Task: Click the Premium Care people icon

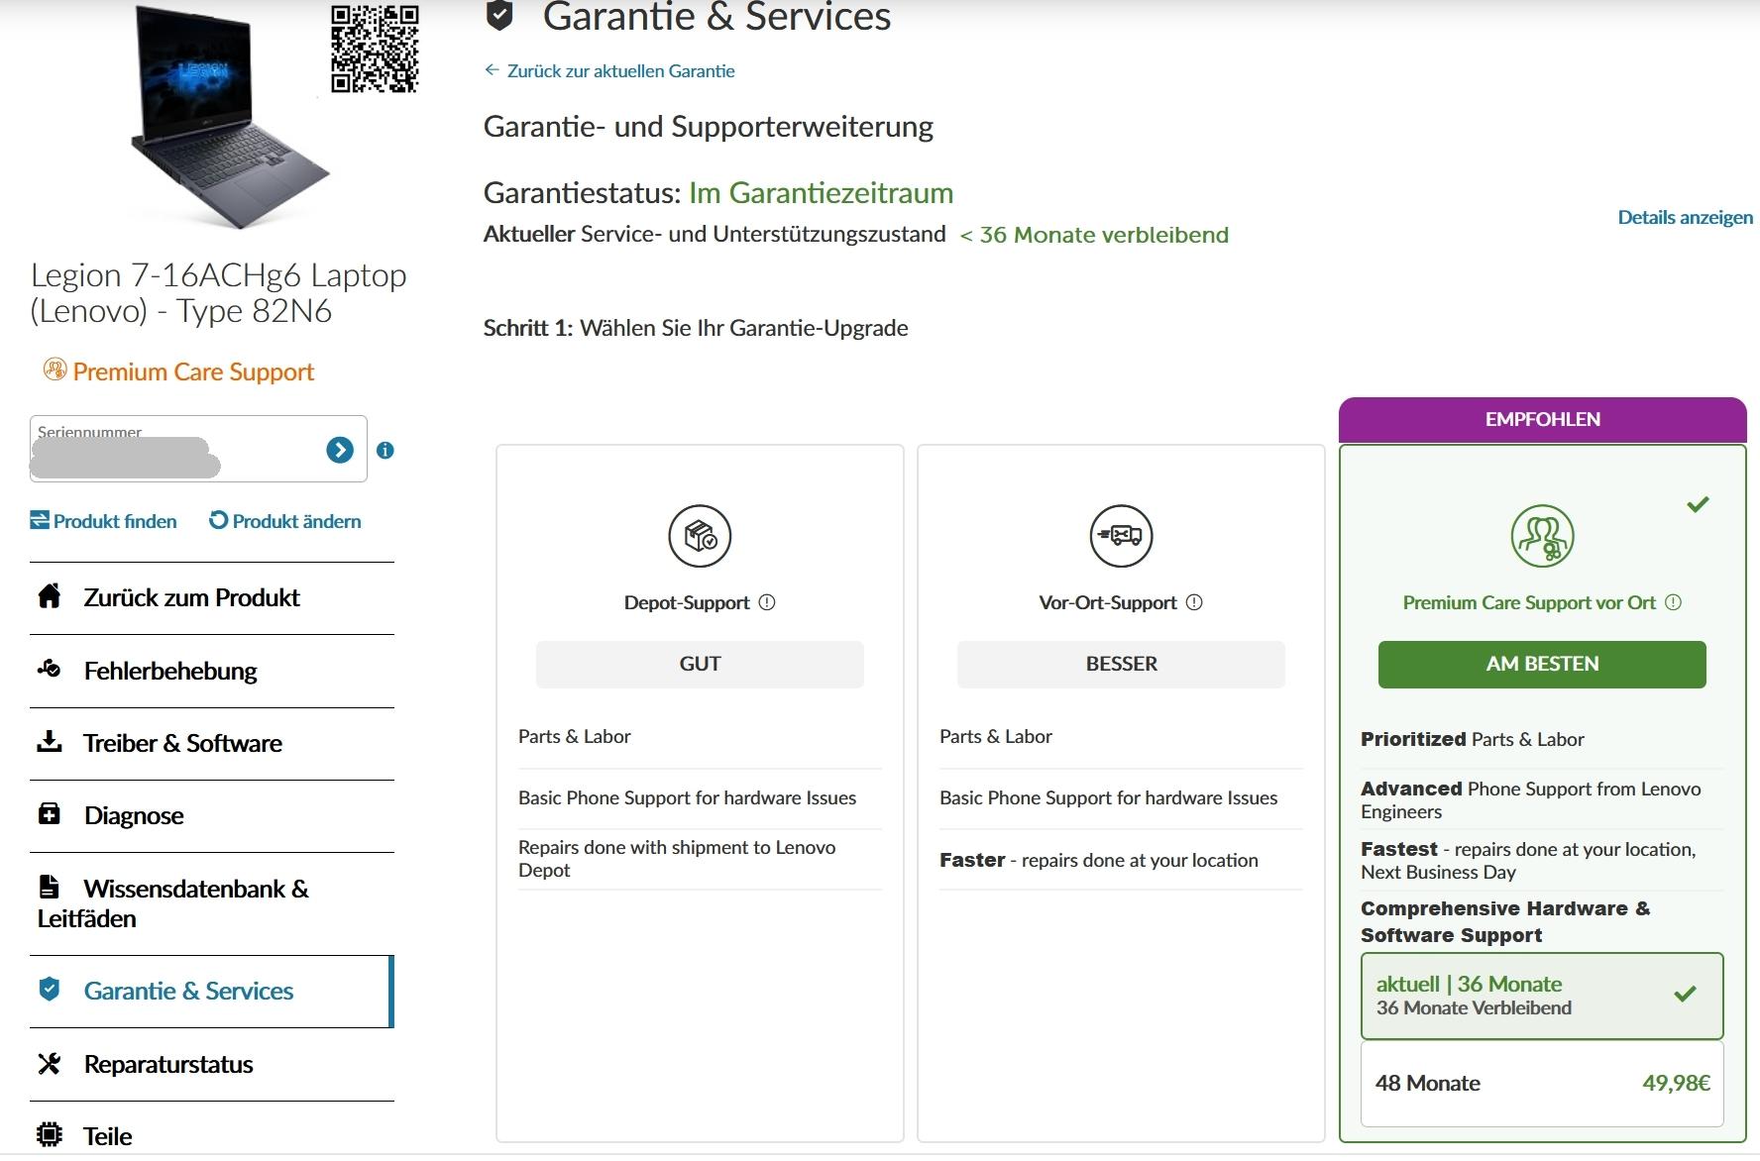Action: coord(1542,536)
